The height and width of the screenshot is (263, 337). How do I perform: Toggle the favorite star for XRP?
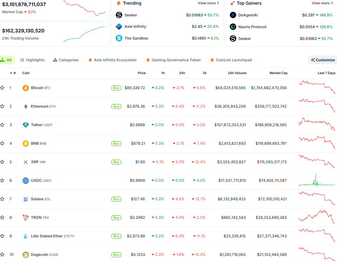(3, 162)
